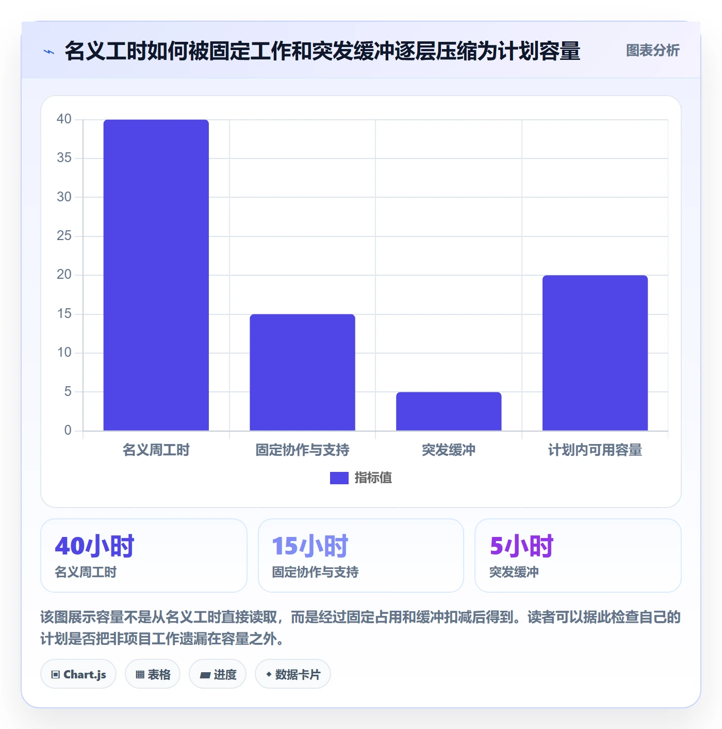Click the 计划内可用容量 x-axis label
The image size is (722, 729).
tap(595, 450)
